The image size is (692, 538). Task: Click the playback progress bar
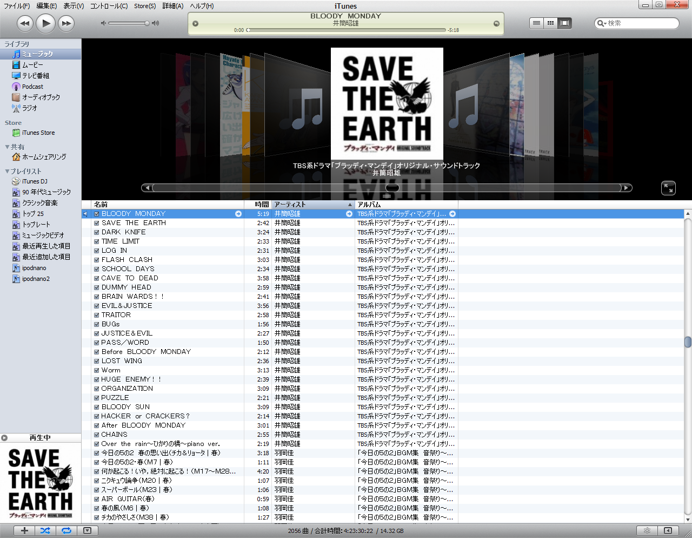tap(346, 30)
